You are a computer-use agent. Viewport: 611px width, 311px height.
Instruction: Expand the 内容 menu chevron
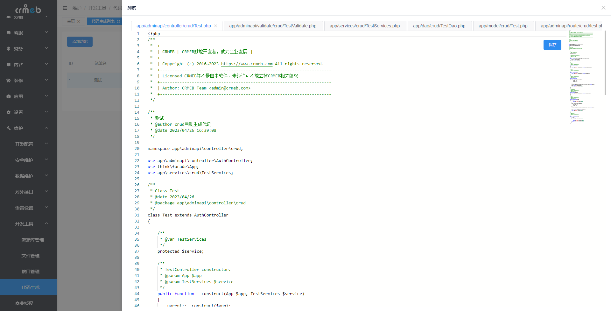coord(46,64)
